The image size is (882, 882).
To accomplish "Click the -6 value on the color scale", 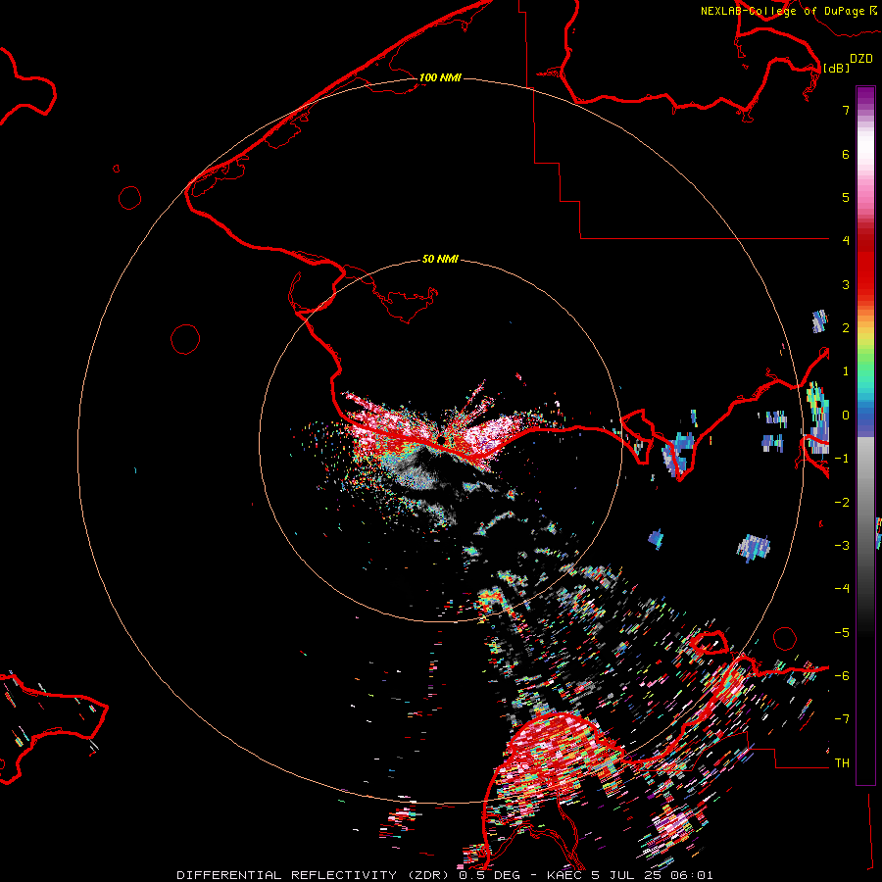I will coord(842,676).
